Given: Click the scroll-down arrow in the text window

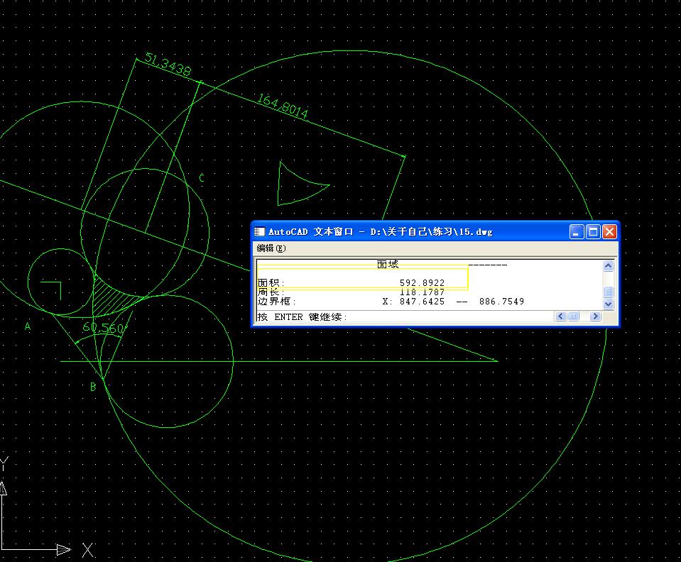Looking at the screenshot, I should (609, 304).
